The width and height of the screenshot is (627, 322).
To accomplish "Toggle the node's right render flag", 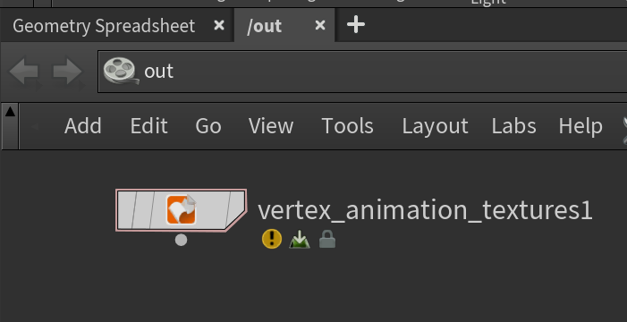I will (235, 210).
